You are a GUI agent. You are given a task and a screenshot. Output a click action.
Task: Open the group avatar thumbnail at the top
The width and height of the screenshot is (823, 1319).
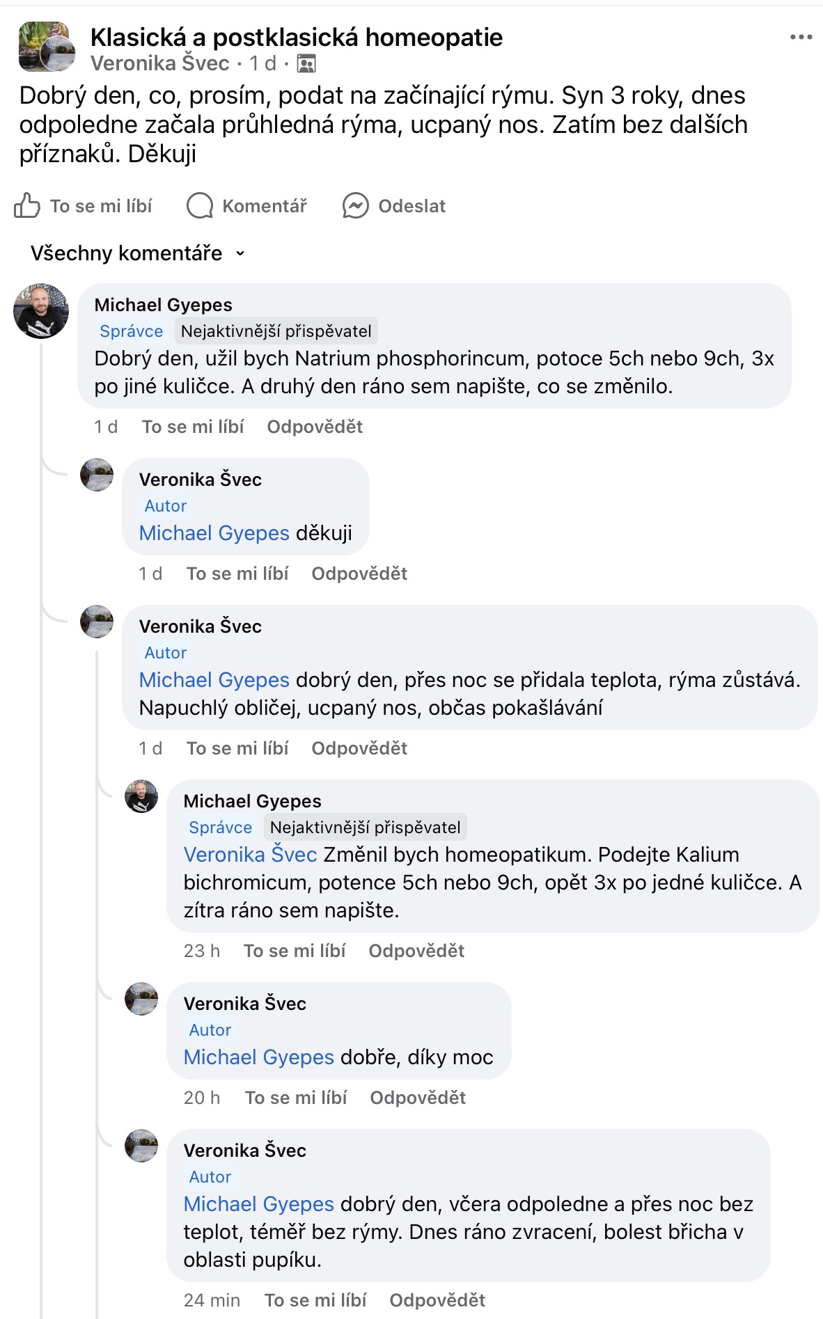coord(46,47)
